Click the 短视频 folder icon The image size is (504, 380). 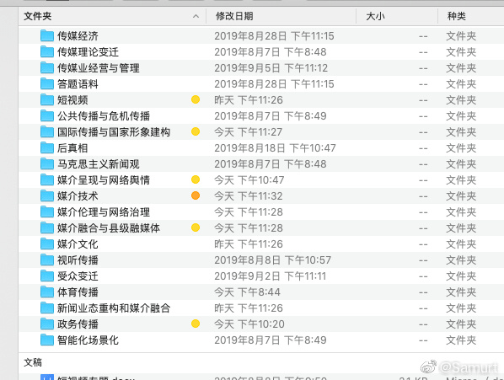[47, 100]
